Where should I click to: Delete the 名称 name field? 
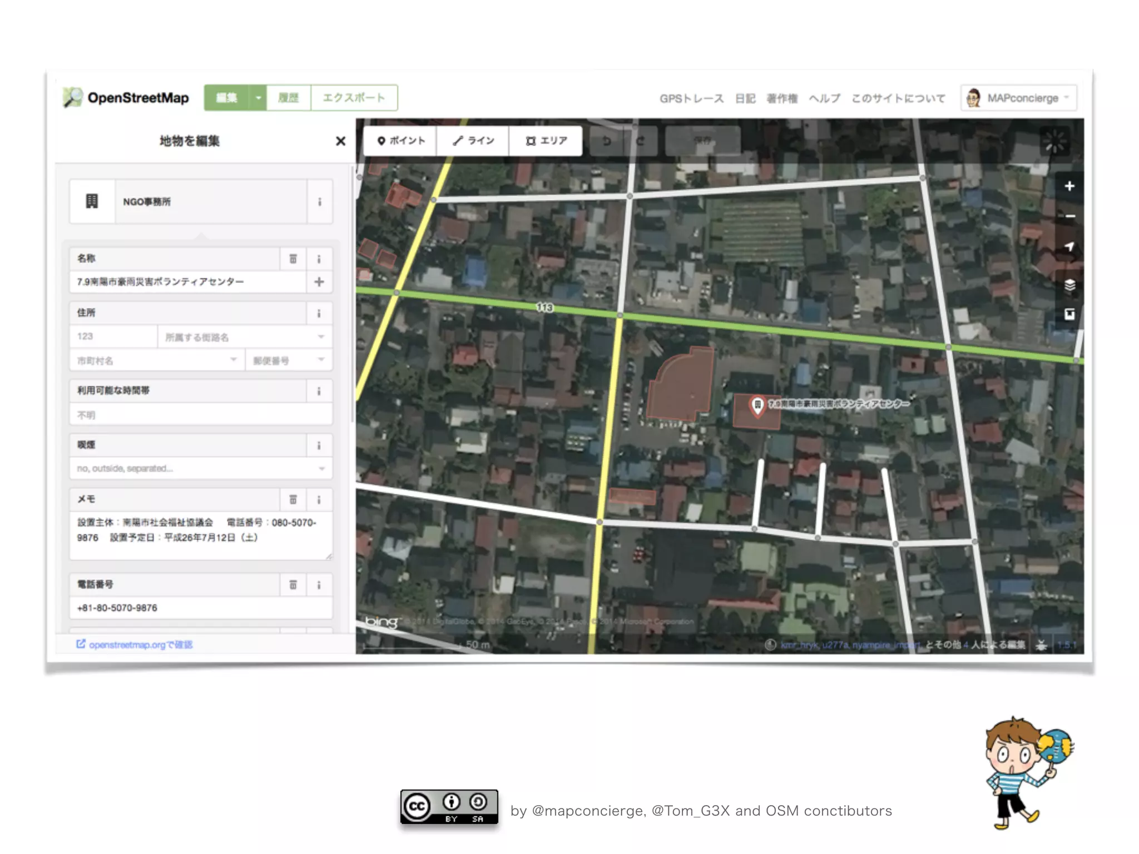pyautogui.click(x=293, y=259)
